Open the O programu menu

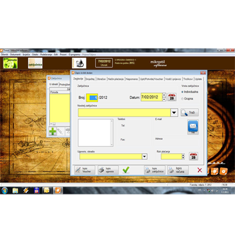coord(75,55)
